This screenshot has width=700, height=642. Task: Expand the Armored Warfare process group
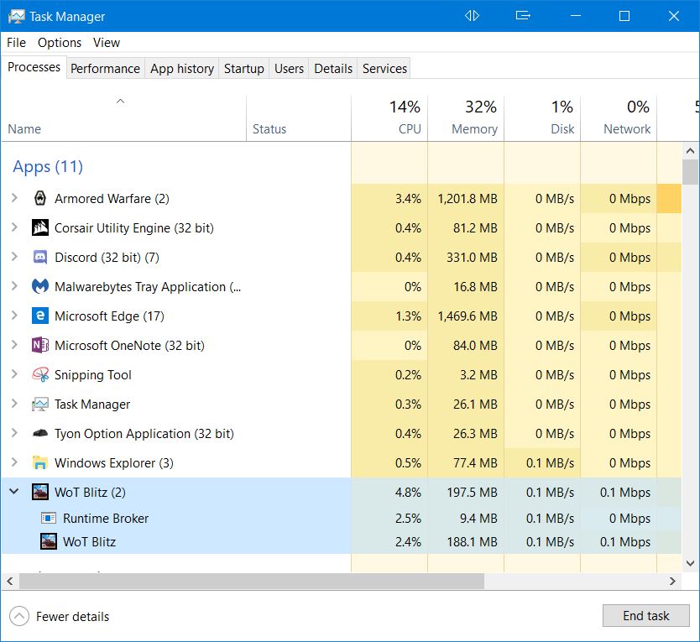[14, 198]
